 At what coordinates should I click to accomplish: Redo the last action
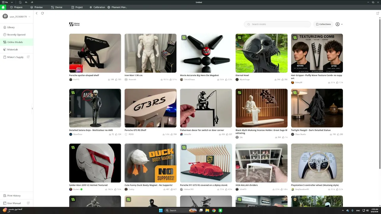[x=32, y=2]
